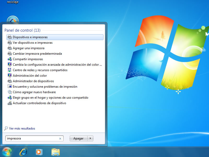The height and width of the screenshot is (157, 209).
Task: Click the printer icon beside Agregar una impresora
Action: click(10, 48)
